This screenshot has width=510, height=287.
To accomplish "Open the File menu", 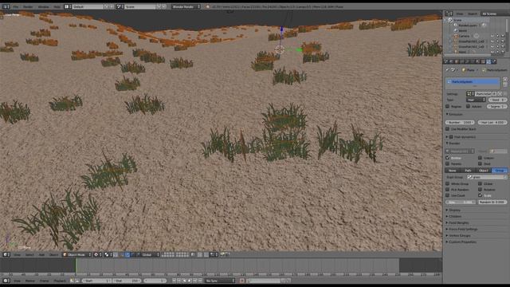I will 16,6.
